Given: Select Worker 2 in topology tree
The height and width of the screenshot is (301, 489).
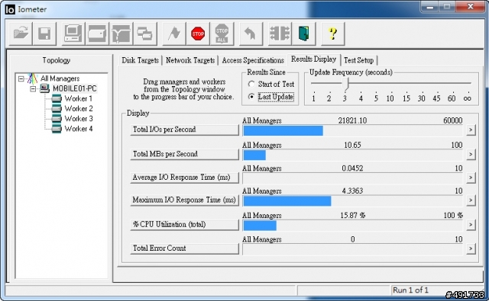Looking at the screenshot, I should tap(78, 108).
